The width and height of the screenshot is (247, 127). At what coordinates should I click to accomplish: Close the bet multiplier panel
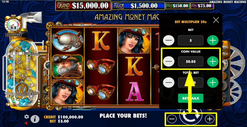coord(216,20)
